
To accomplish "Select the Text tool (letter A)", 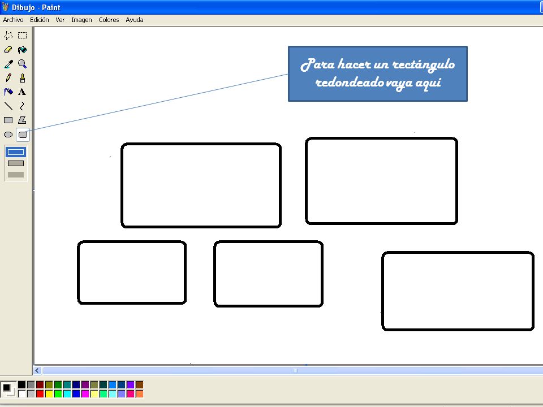I will (x=22, y=92).
